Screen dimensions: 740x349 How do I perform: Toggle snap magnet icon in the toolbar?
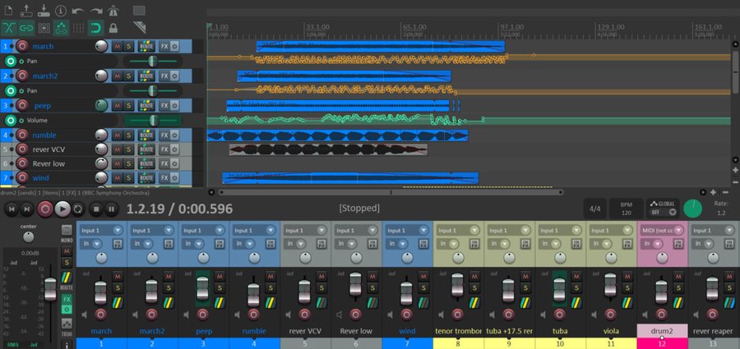point(96,28)
